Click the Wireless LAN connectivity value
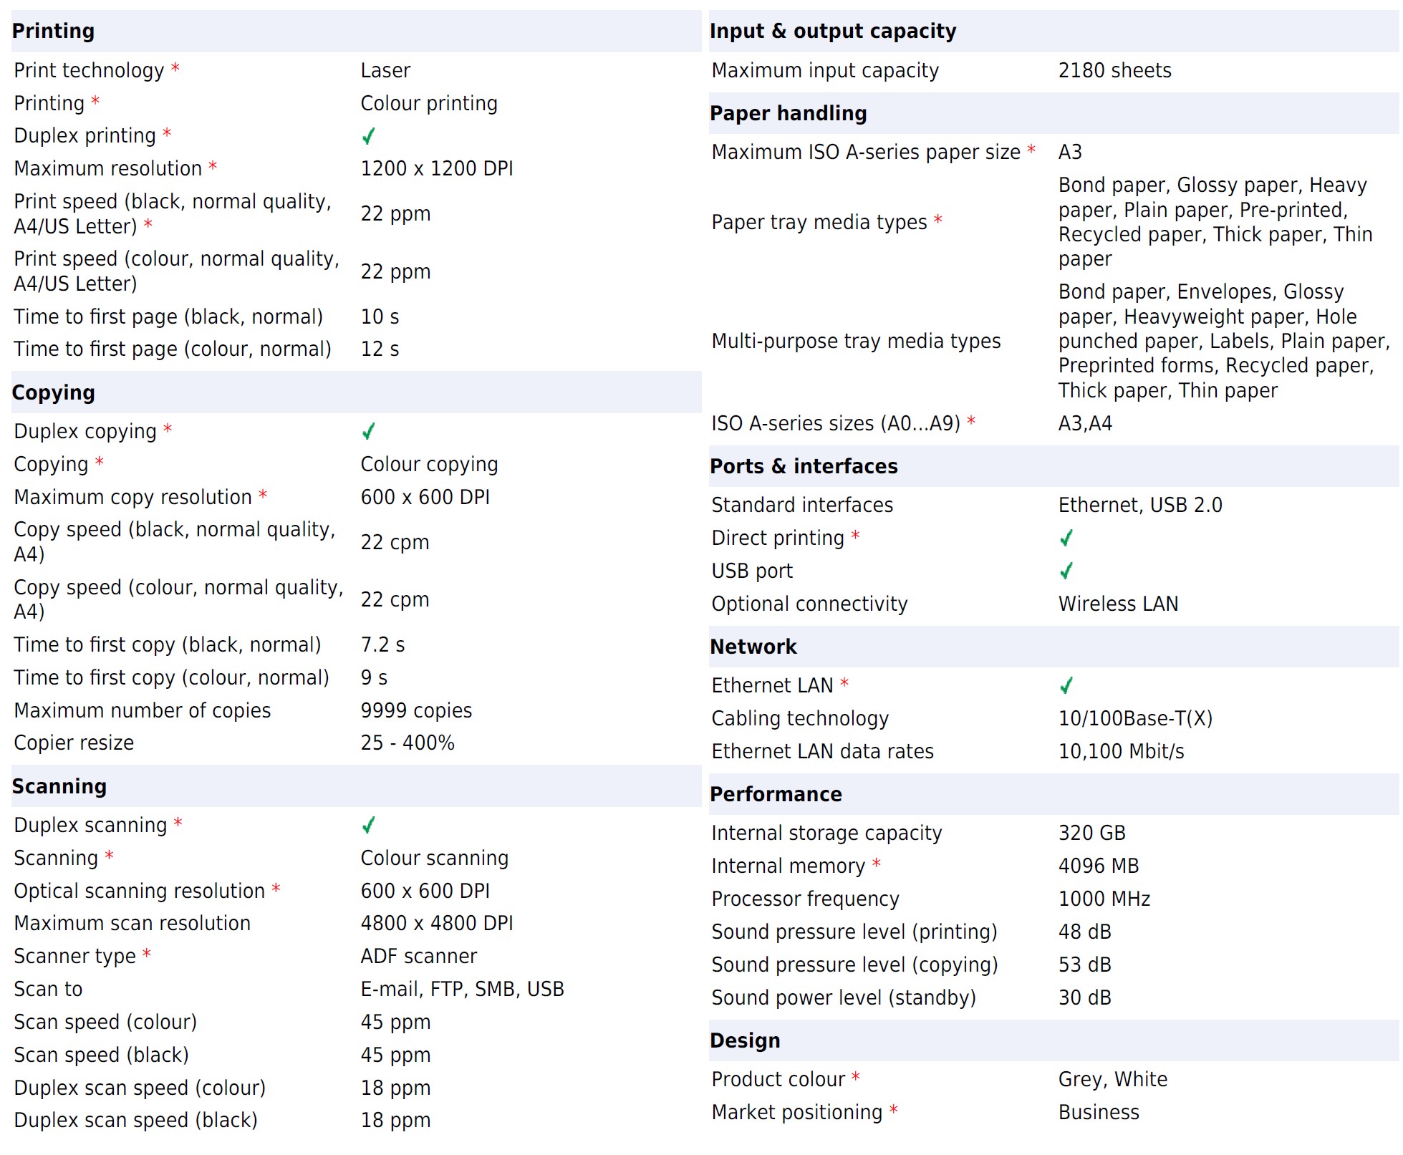The height and width of the screenshot is (1155, 1403). (x=1118, y=604)
